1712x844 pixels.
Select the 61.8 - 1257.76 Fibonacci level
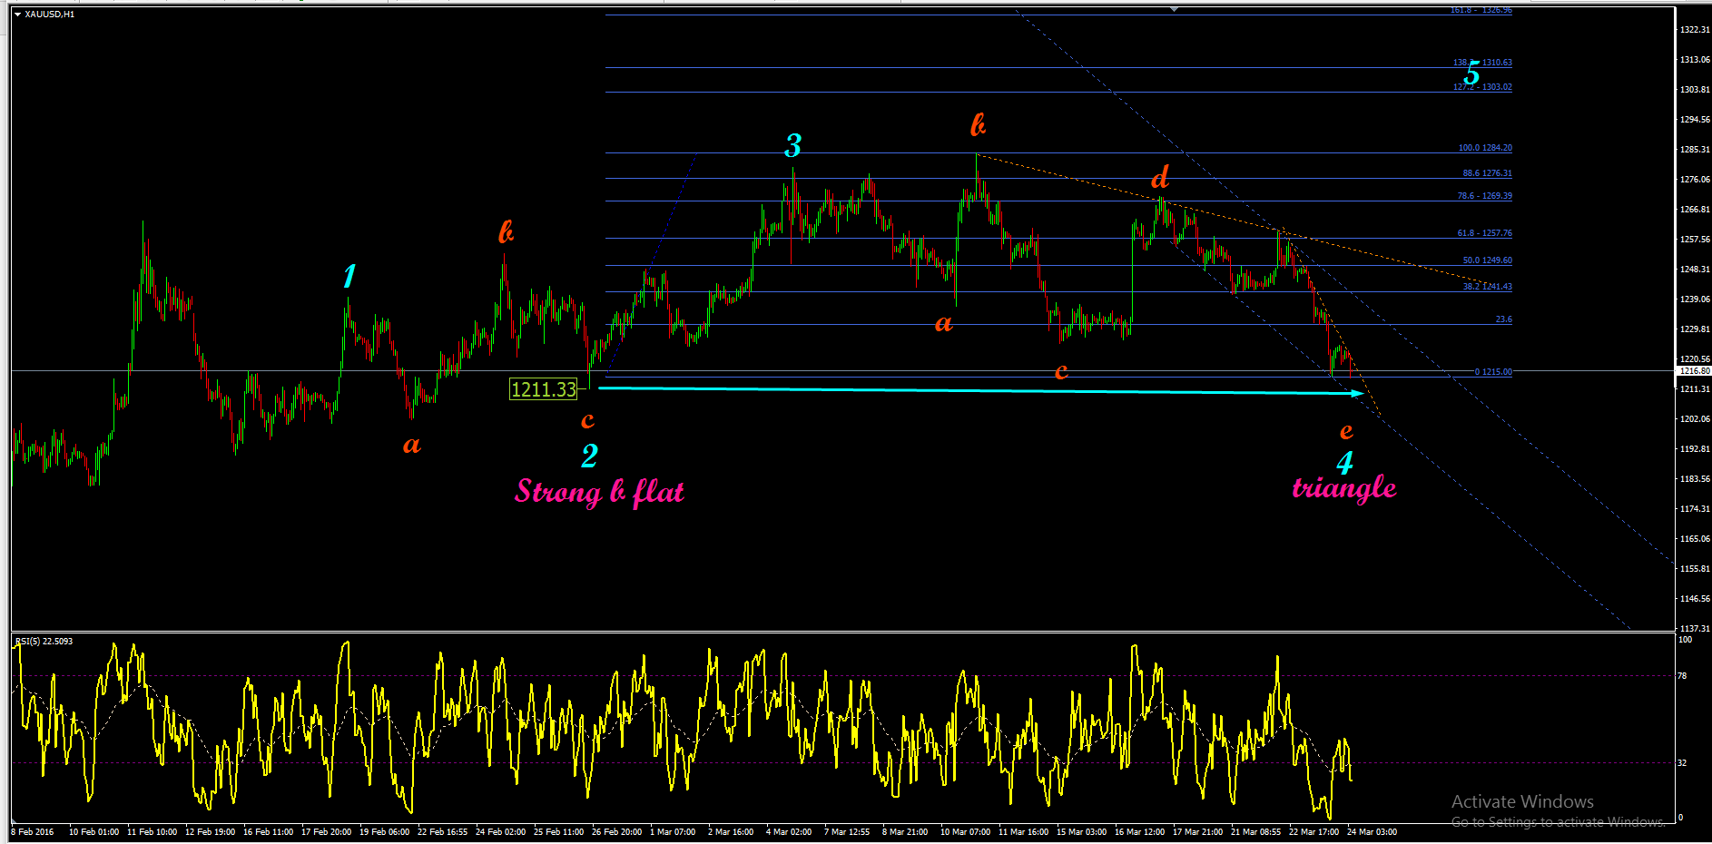pyautogui.click(x=1484, y=233)
